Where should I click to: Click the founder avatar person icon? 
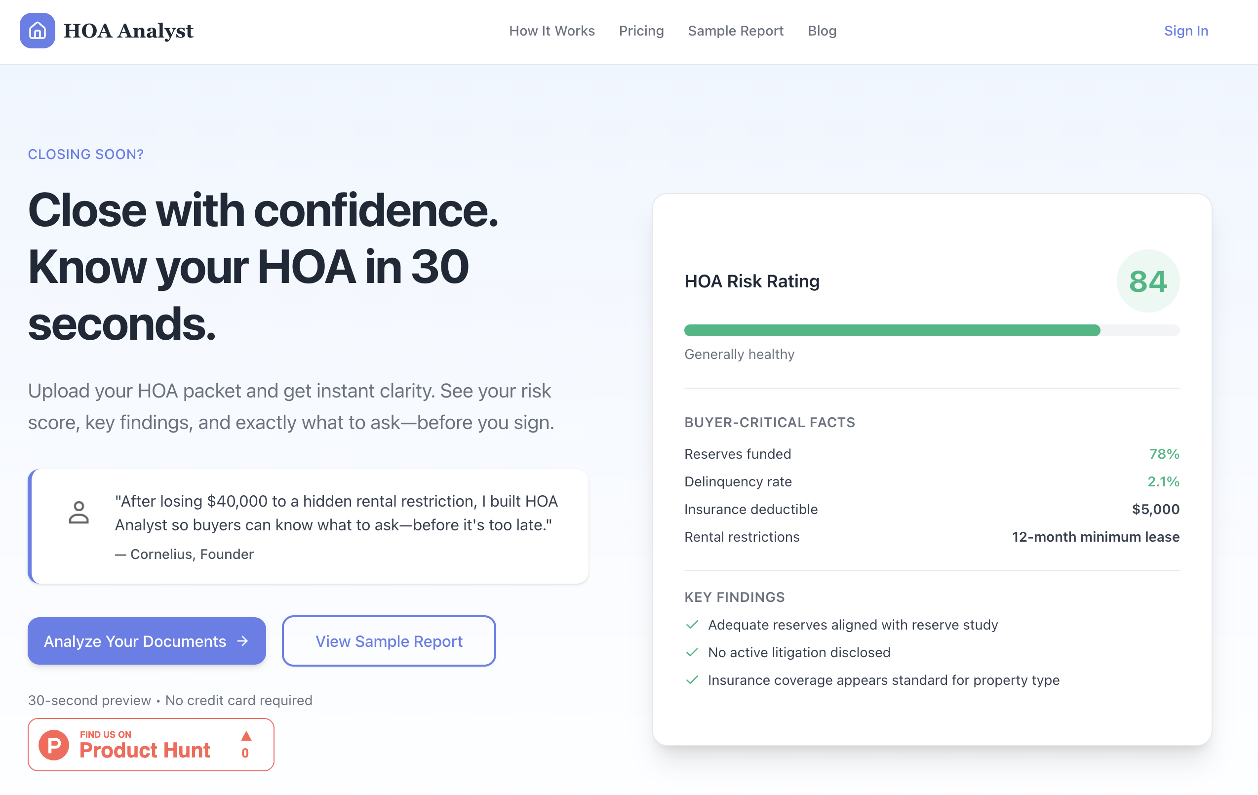point(79,513)
